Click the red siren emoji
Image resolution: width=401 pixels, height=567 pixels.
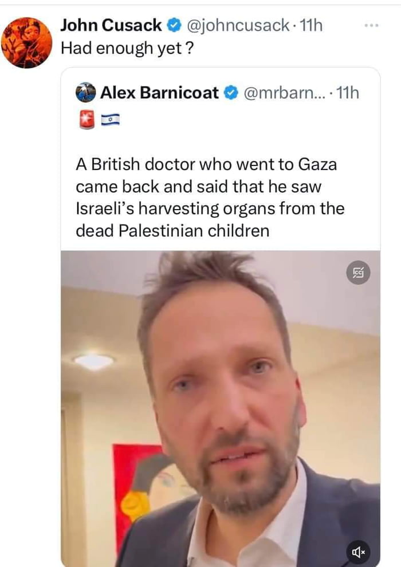tap(85, 120)
